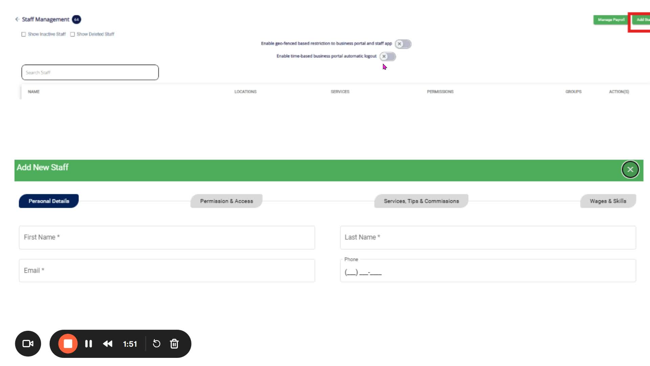Image resolution: width=650 pixels, height=366 pixels.
Task: Stop the screen recording
Action: pyautogui.click(x=68, y=344)
